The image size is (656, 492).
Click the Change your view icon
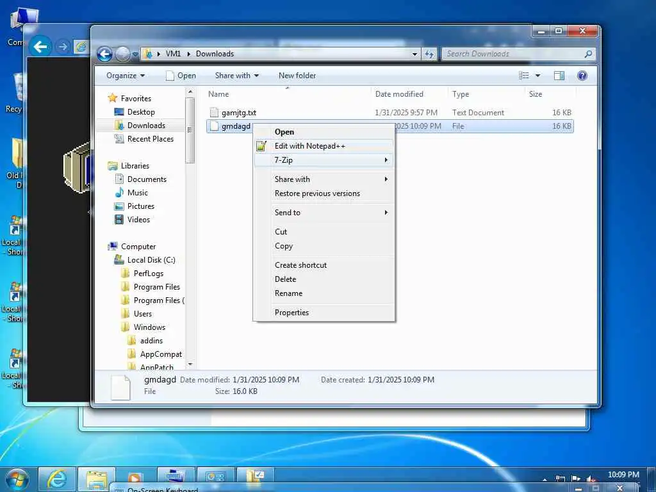click(x=524, y=76)
